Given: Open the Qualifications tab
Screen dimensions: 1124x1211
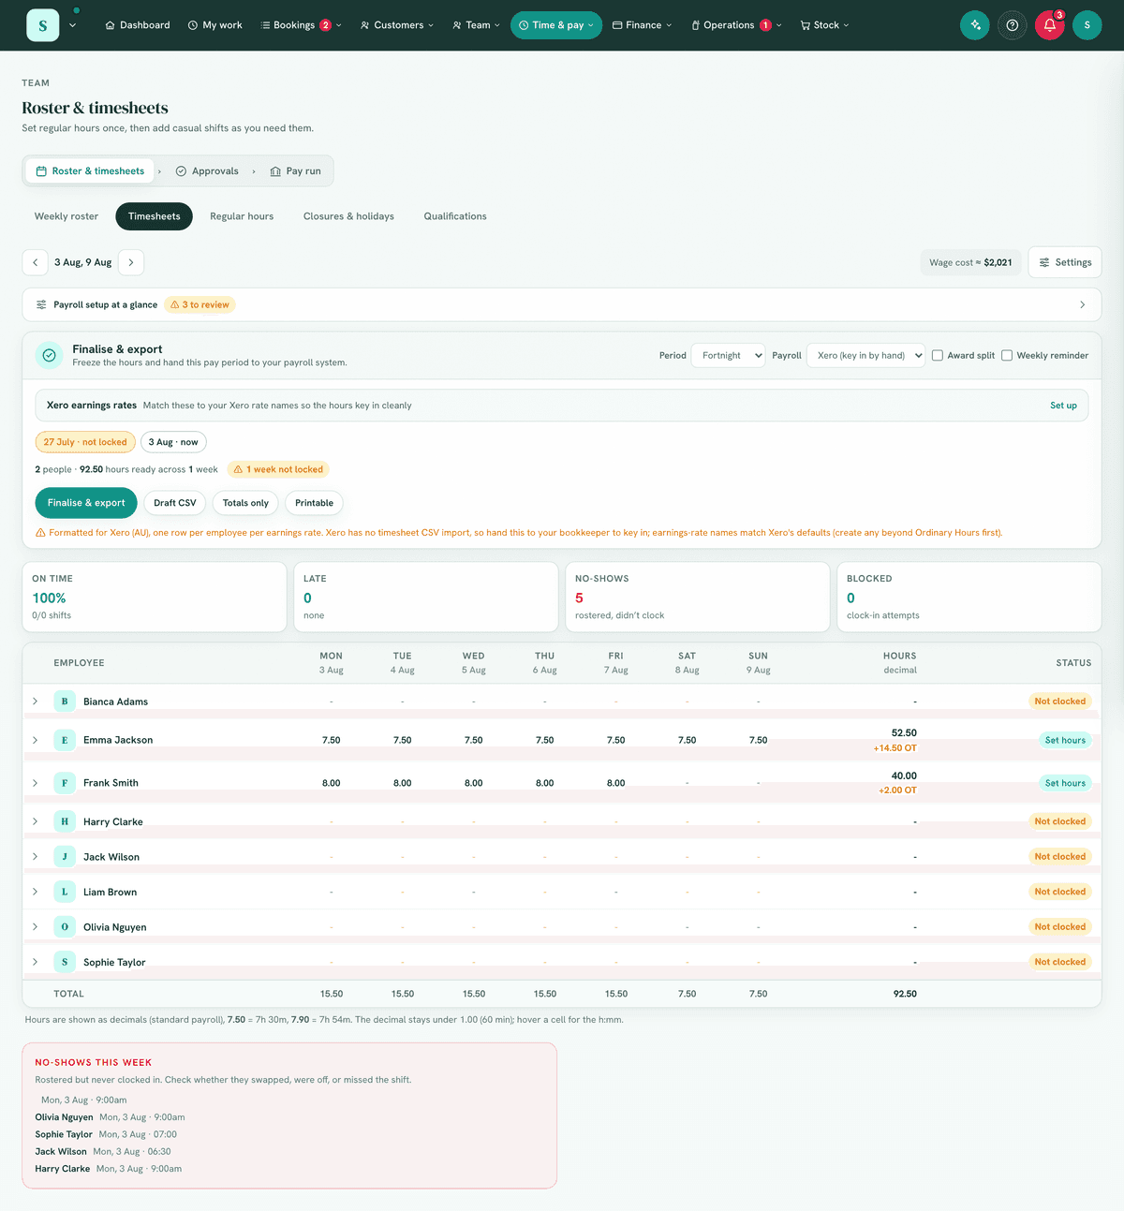Looking at the screenshot, I should click(x=455, y=216).
